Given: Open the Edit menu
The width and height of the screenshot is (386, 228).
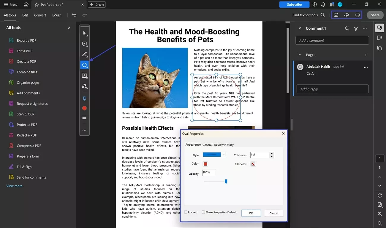Looking at the screenshot, I should click(x=25, y=15).
